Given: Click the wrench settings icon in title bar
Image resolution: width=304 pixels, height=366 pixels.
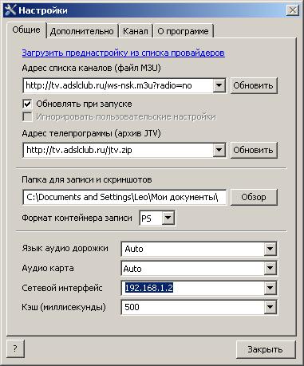Looking at the screenshot, I should 10,10.
